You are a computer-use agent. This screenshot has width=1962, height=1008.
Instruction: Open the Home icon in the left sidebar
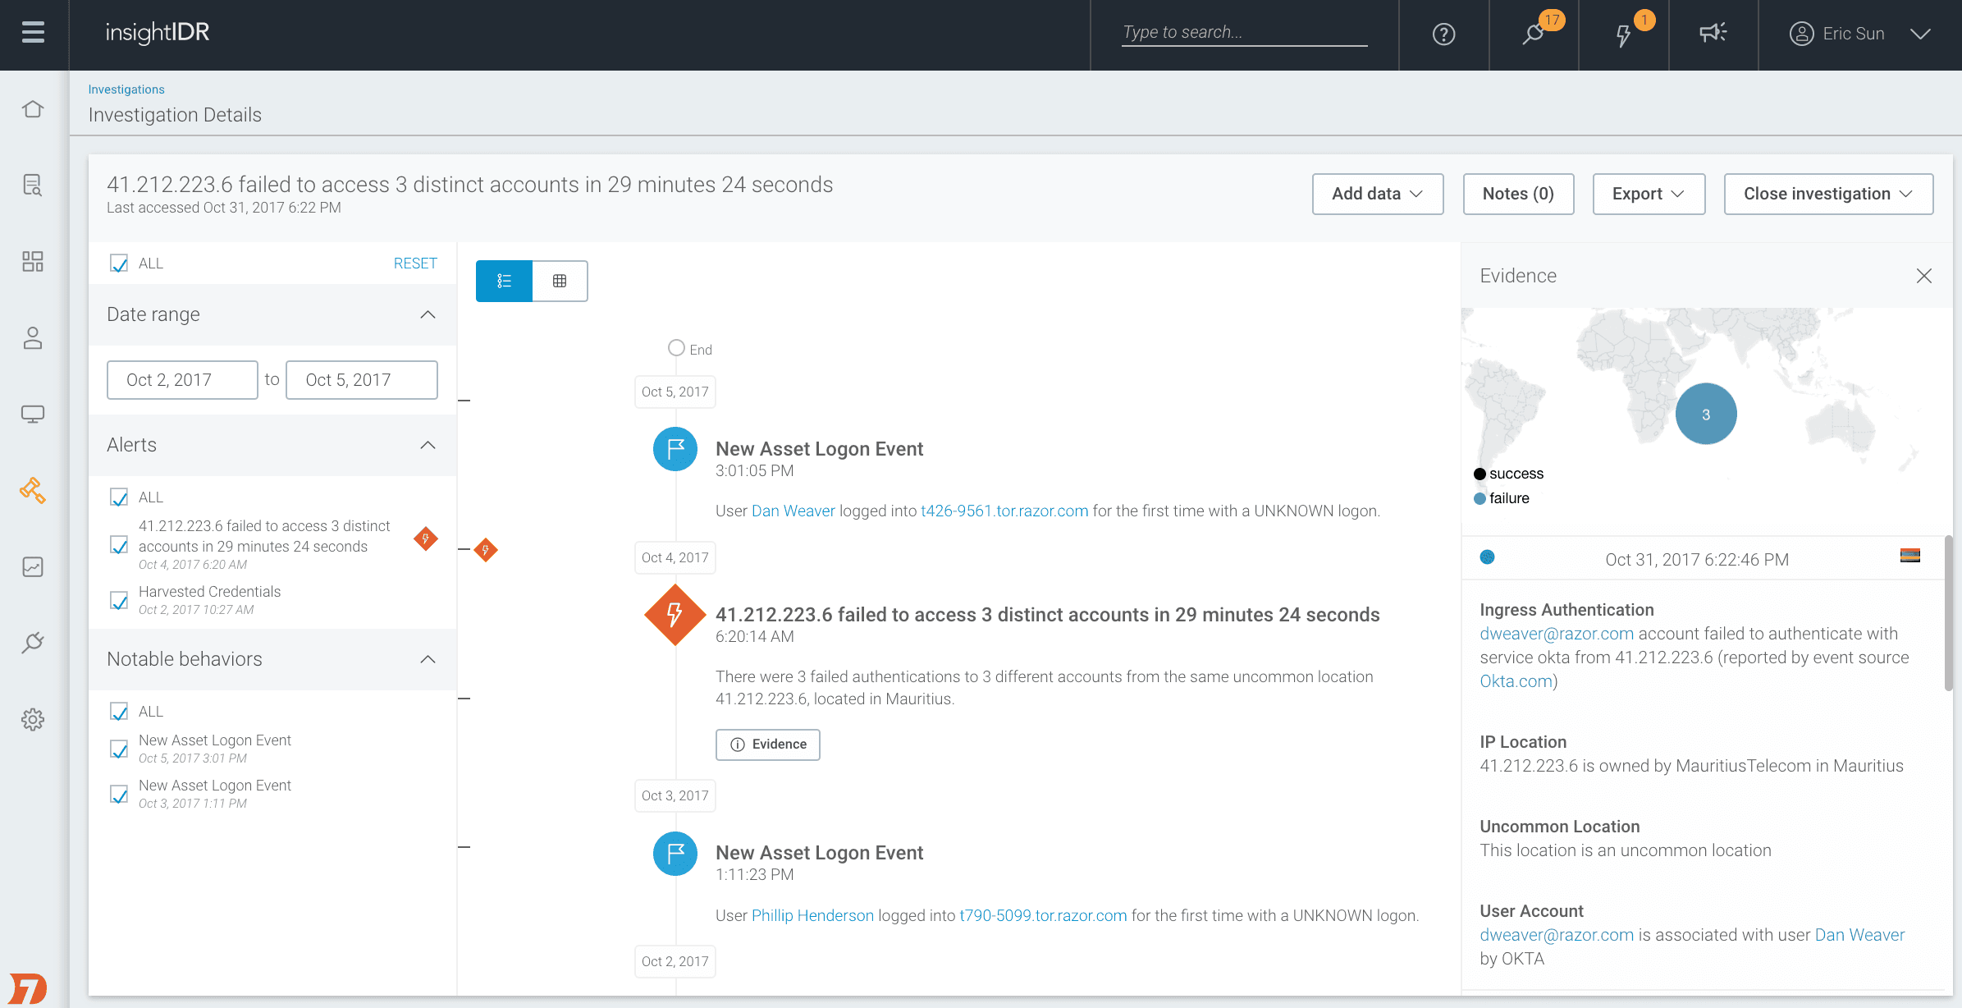[32, 108]
